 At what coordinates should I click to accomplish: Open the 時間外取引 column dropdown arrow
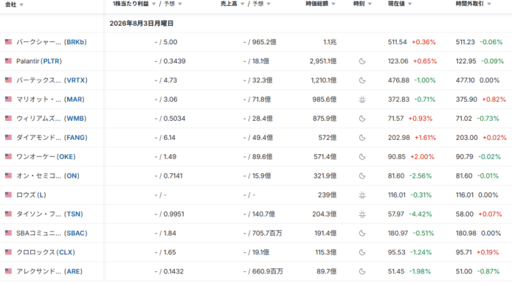tap(489, 4)
